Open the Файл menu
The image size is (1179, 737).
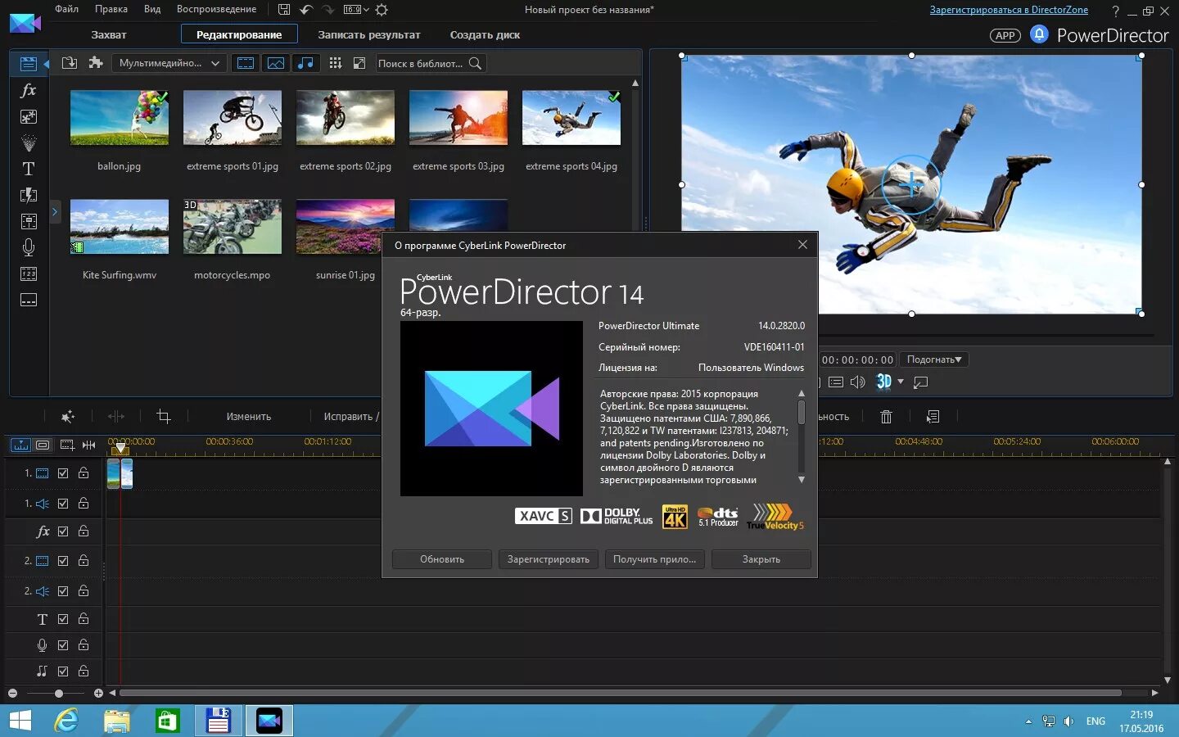[67, 9]
